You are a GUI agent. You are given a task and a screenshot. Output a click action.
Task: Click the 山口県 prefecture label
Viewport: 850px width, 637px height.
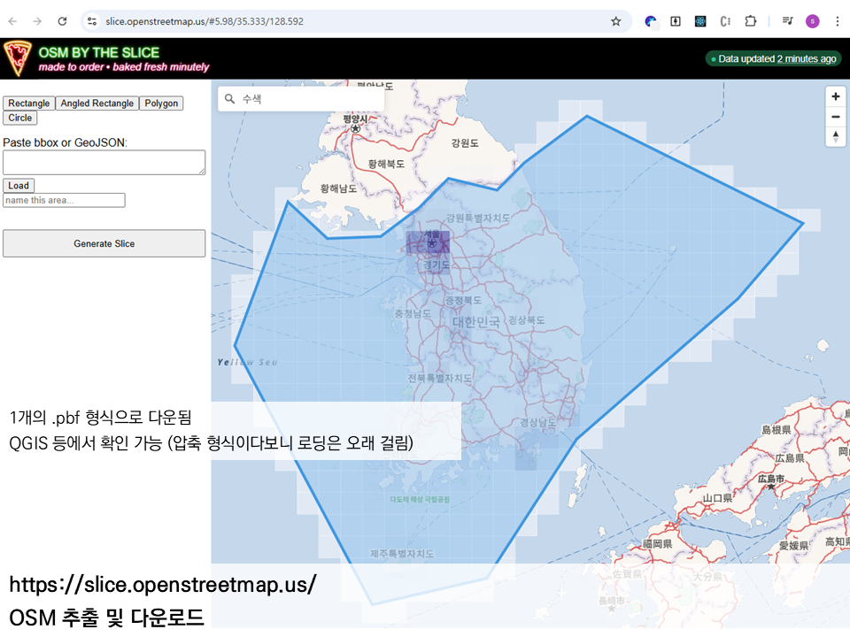pyautogui.click(x=718, y=498)
